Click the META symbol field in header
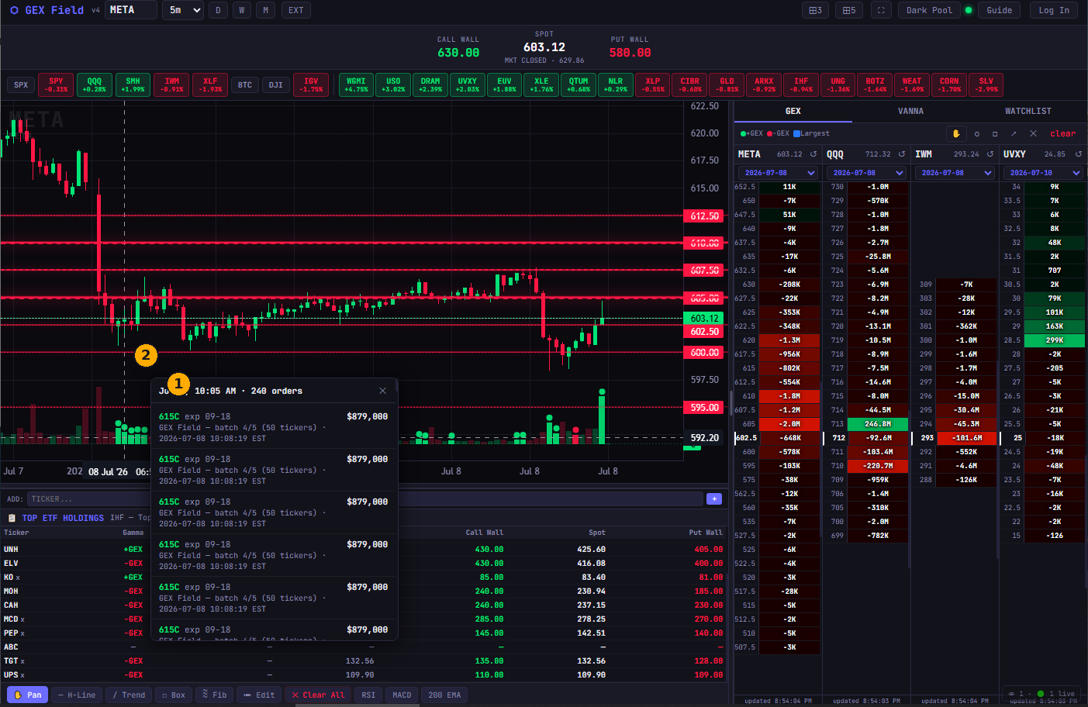The height and width of the screenshot is (707, 1088). tap(131, 10)
